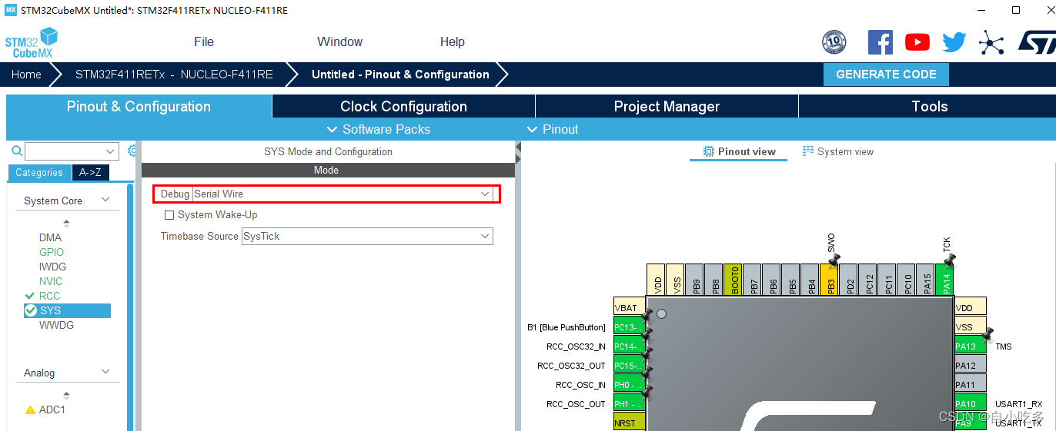Select the PD2 pin on the chip

click(848, 280)
